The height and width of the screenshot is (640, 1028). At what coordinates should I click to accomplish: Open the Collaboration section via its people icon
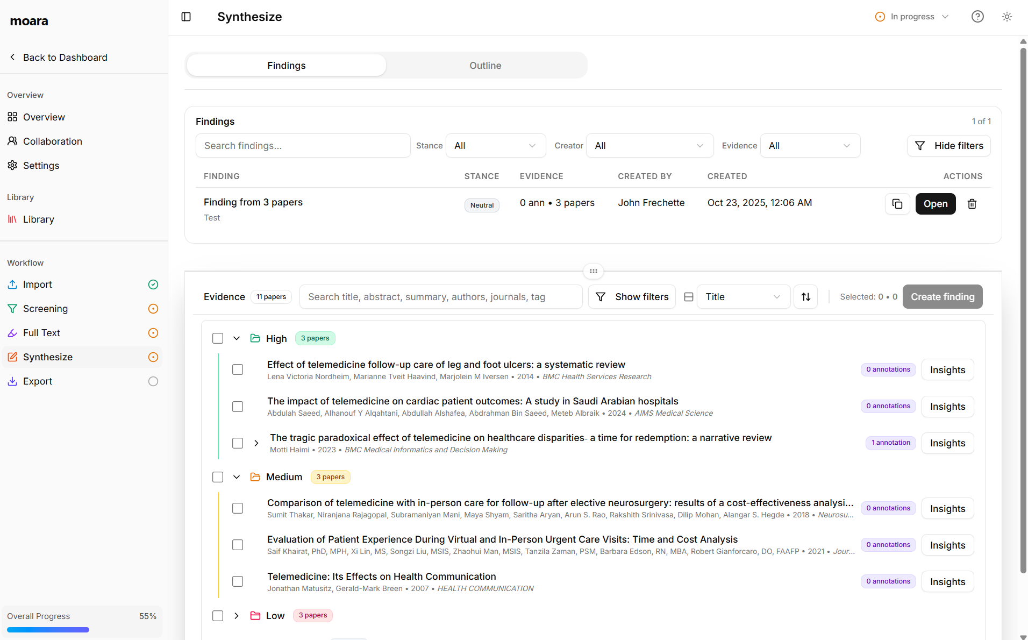12,141
